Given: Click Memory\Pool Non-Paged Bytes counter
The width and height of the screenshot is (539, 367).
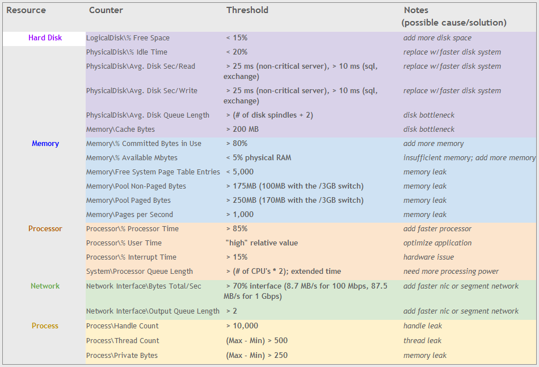Looking at the screenshot, I should 136,186.
